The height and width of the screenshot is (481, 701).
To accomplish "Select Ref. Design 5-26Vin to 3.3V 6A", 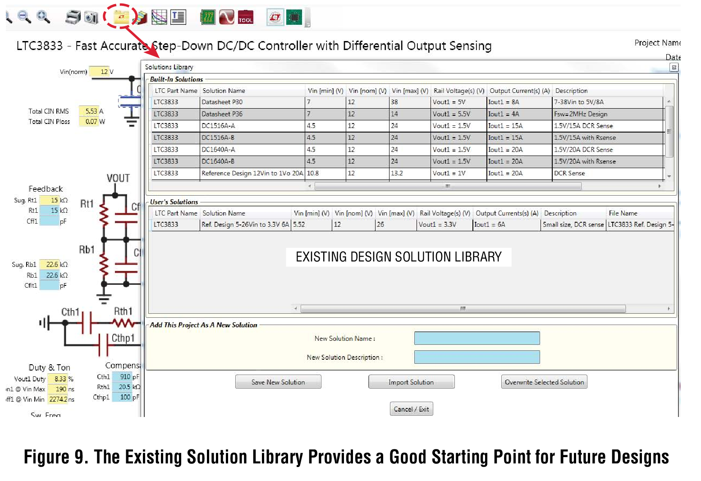I will pyautogui.click(x=412, y=224).
